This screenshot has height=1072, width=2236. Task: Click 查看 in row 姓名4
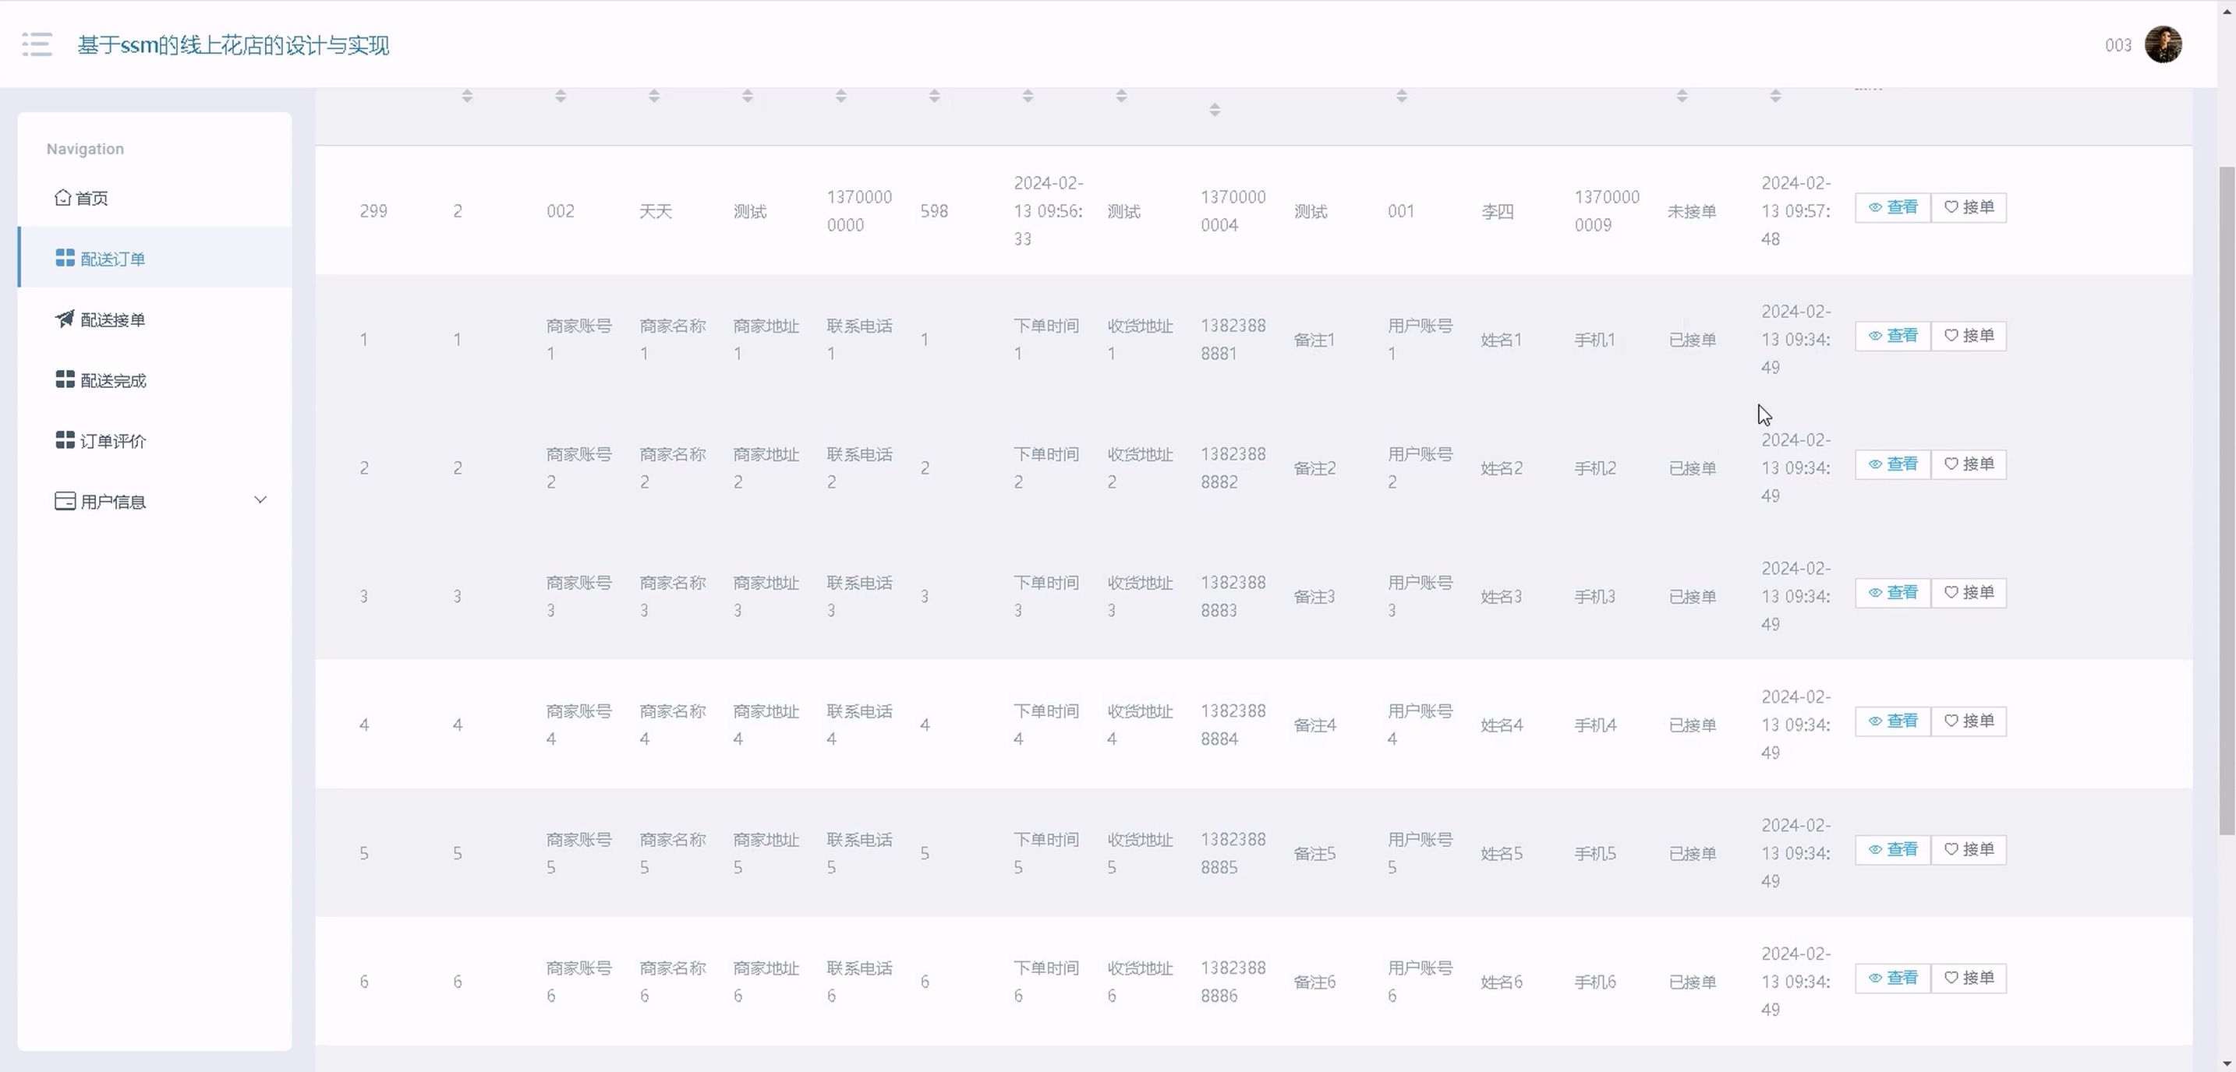[x=1893, y=721]
